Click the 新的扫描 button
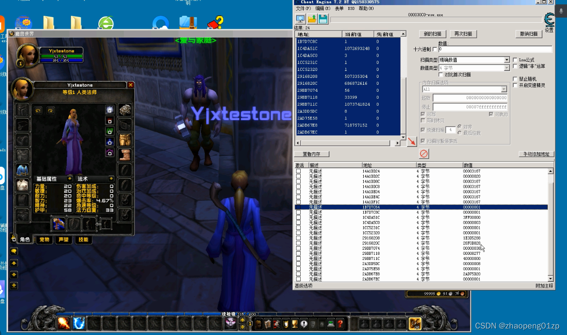Viewport: 567px width, 335px height. coord(433,34)
